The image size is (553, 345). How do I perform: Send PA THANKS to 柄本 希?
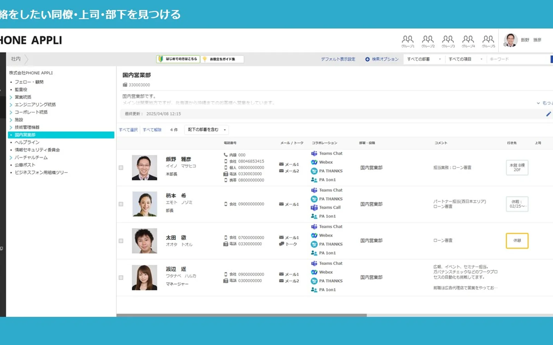327,199
